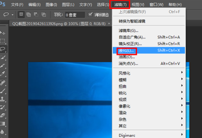Viewport: 202px width, 138px height.
Task: Select the Brush tool
Action: pos(3,91)
